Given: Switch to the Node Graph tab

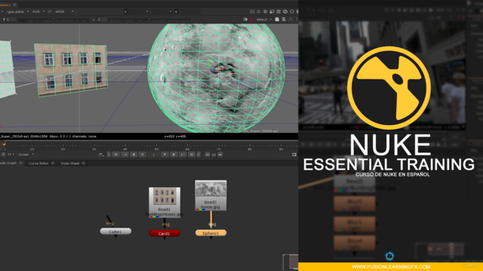Looking at the screenshot, I should click(x=8, y=163).
